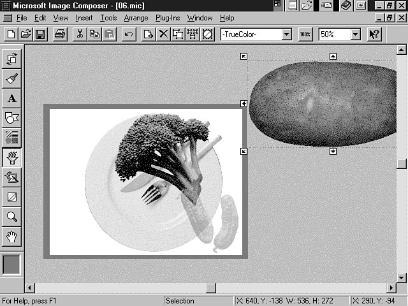Image resolution: width=408 pixels, height=306 pixels.
Task: Click the current color swatch in toolbox
Action: click(12, 265)
